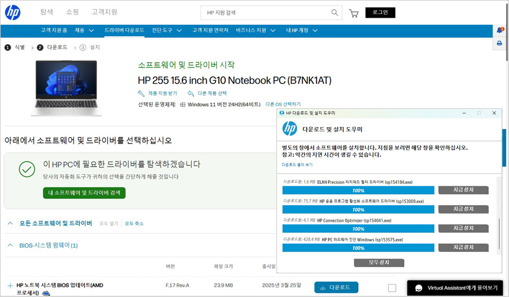Click the green checkmark circle icon
The width and height of the screenshot is (509, 297).
pyautogui.click(x=27, y=170)
